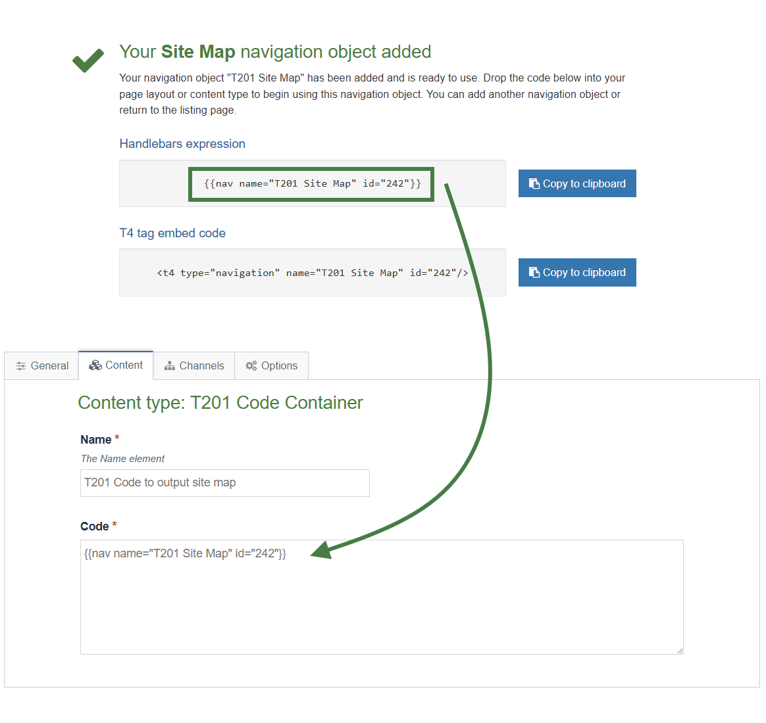Click the clipboard icon beside the T4 embed code

click(x=534, y=272)
